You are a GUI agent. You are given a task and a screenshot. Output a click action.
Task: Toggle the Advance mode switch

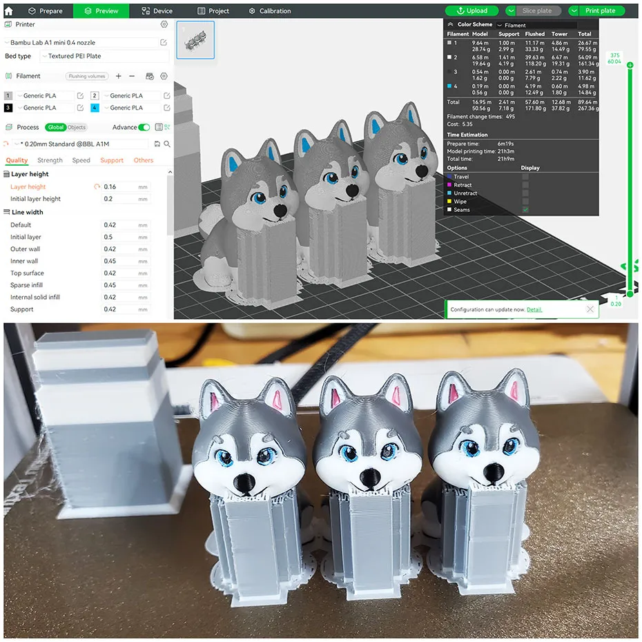[x=144, y=127]
